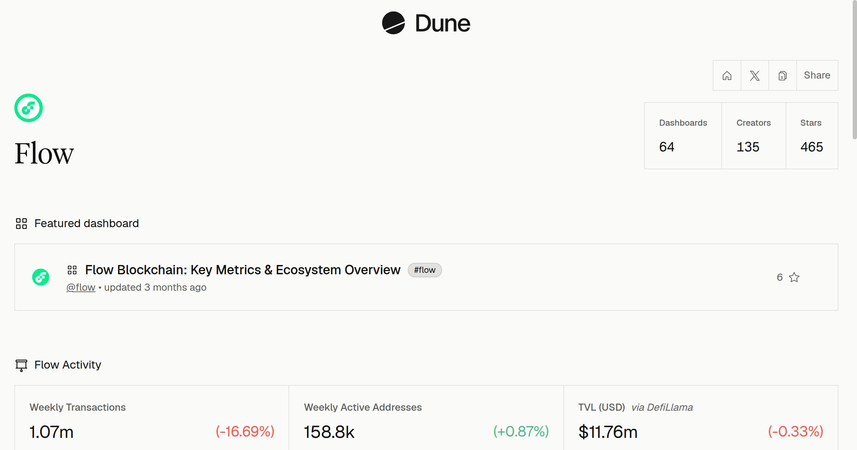Screen dimensions: 857x450
Task: Click the document copy icon button
Action: tap(783, 75)
